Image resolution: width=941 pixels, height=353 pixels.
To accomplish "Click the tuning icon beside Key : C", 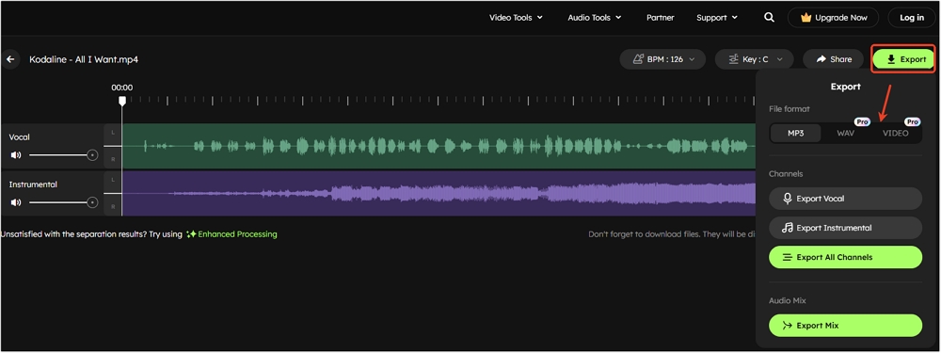I will pyautogui.click(x=733, y=59).
